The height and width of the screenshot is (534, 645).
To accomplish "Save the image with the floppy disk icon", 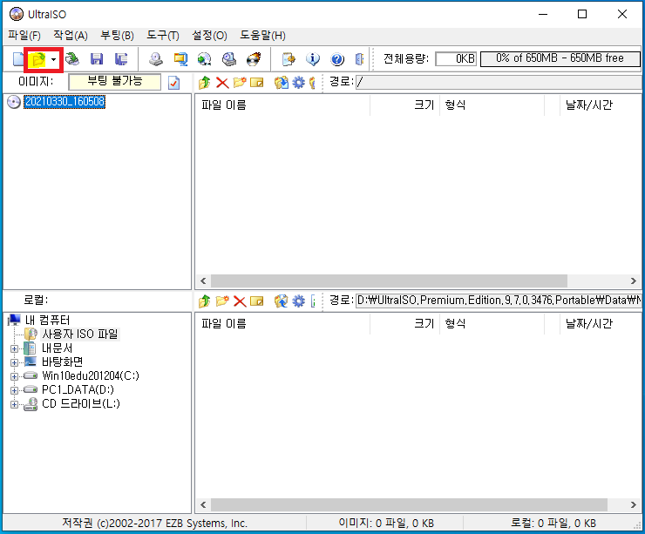I will [97, 59].
